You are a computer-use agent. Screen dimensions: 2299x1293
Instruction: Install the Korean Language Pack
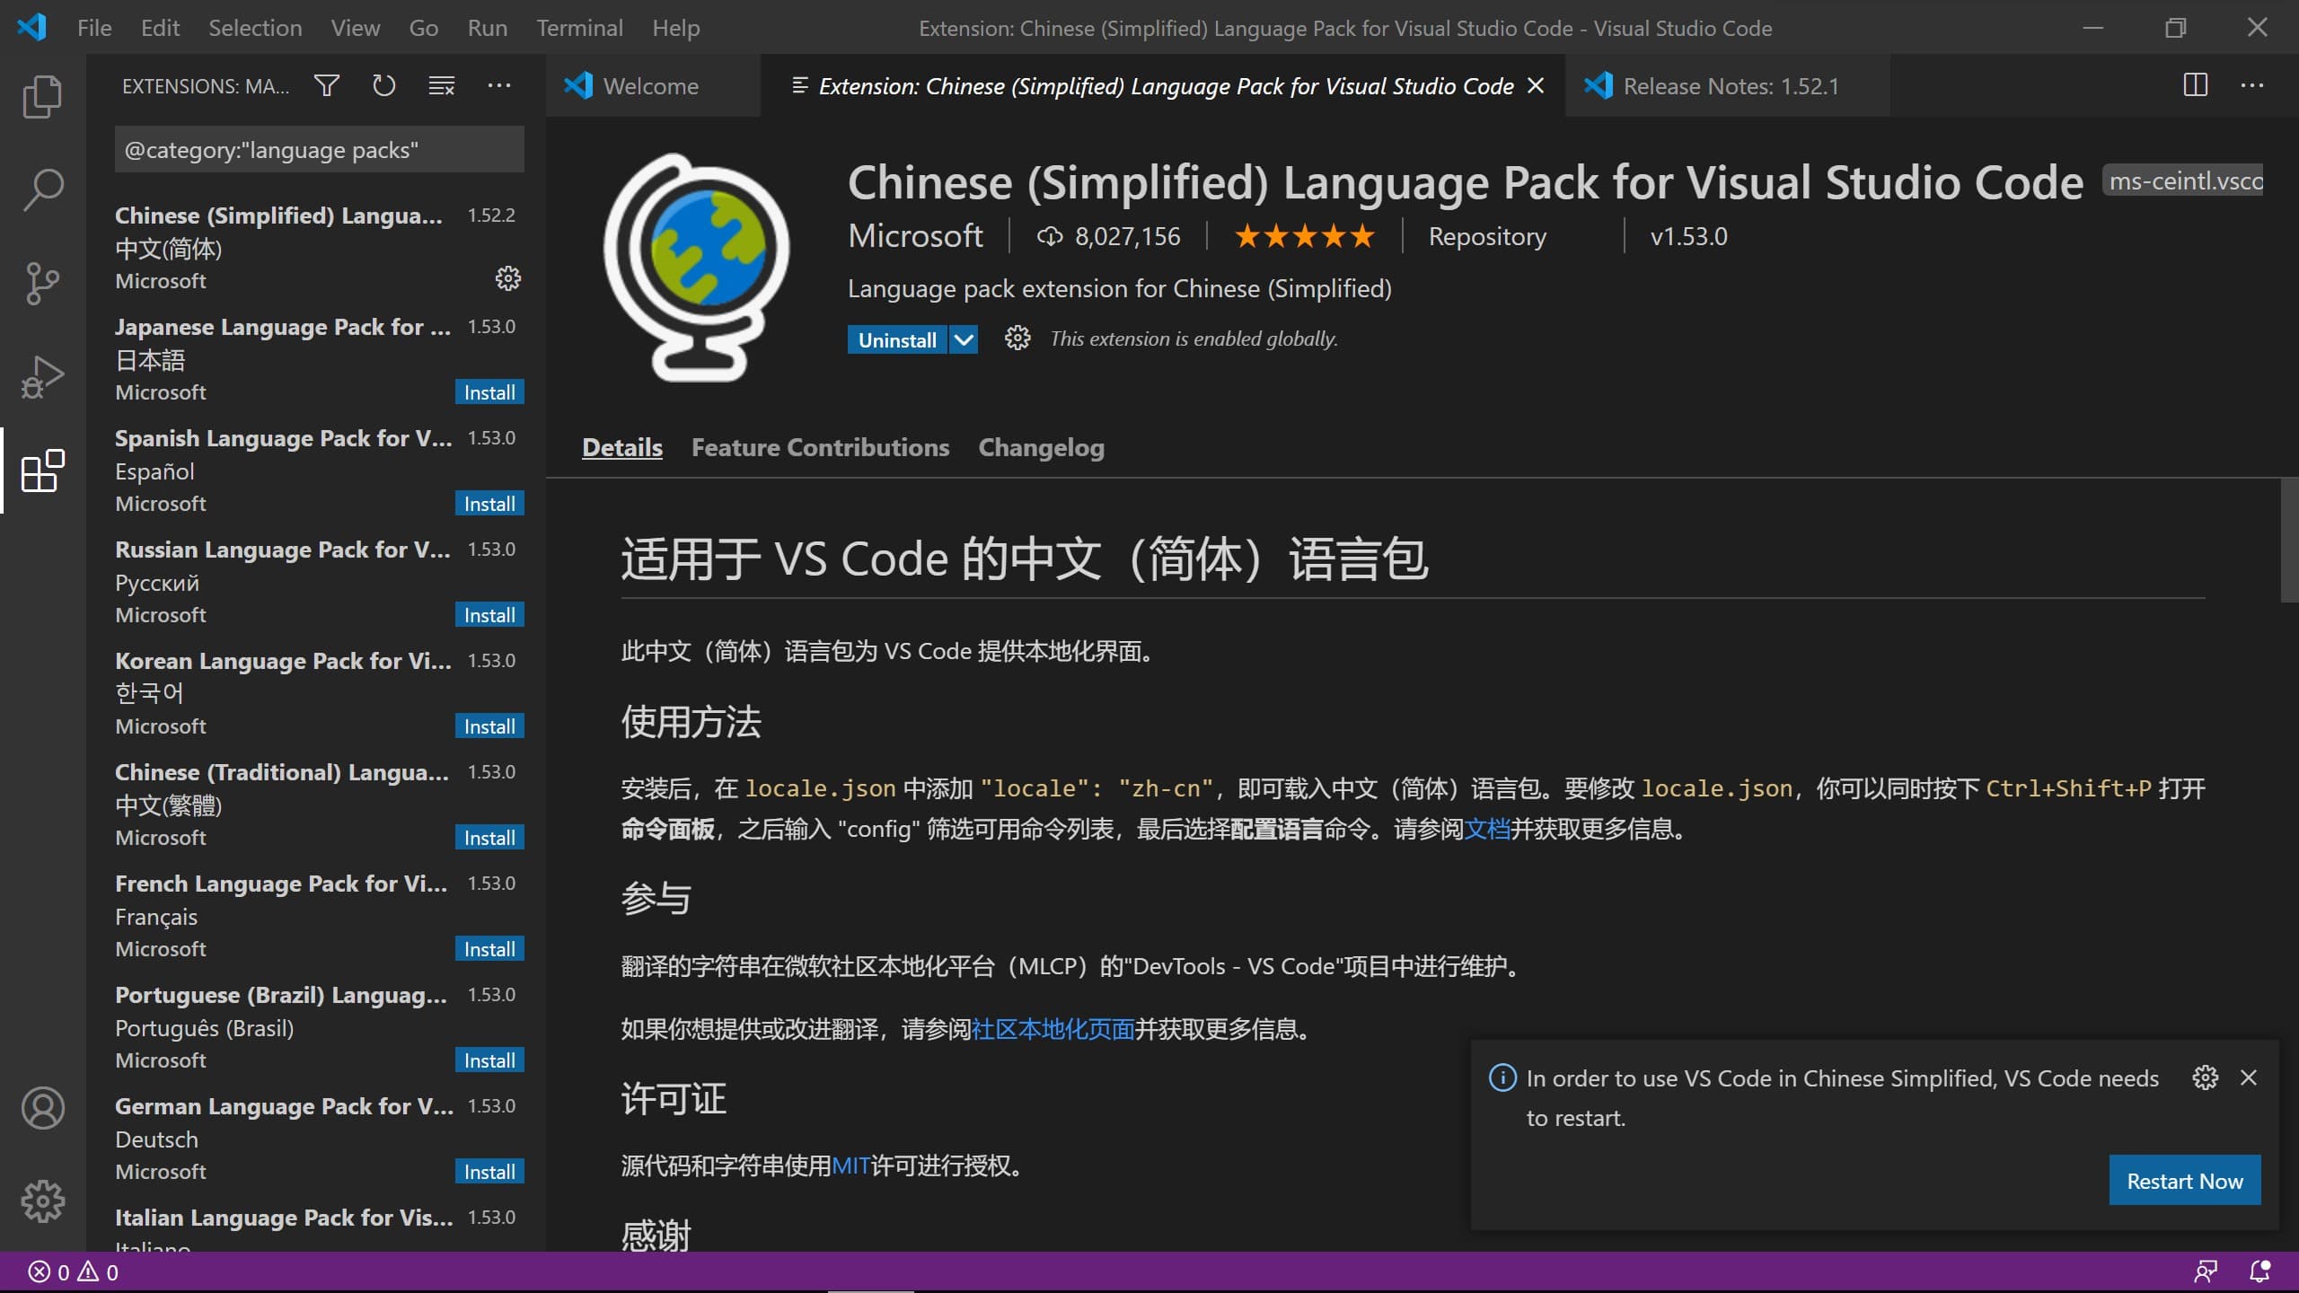[489, 726]
